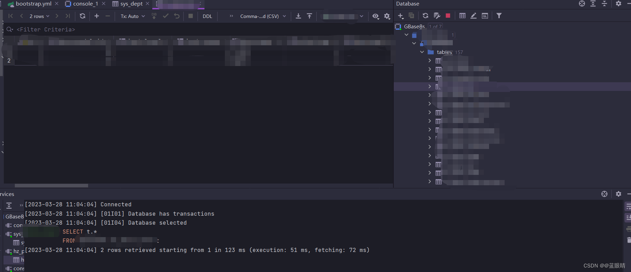This screenshot has height=272, width=631.
Task: Go to next page of results
Action: (57, 16)
